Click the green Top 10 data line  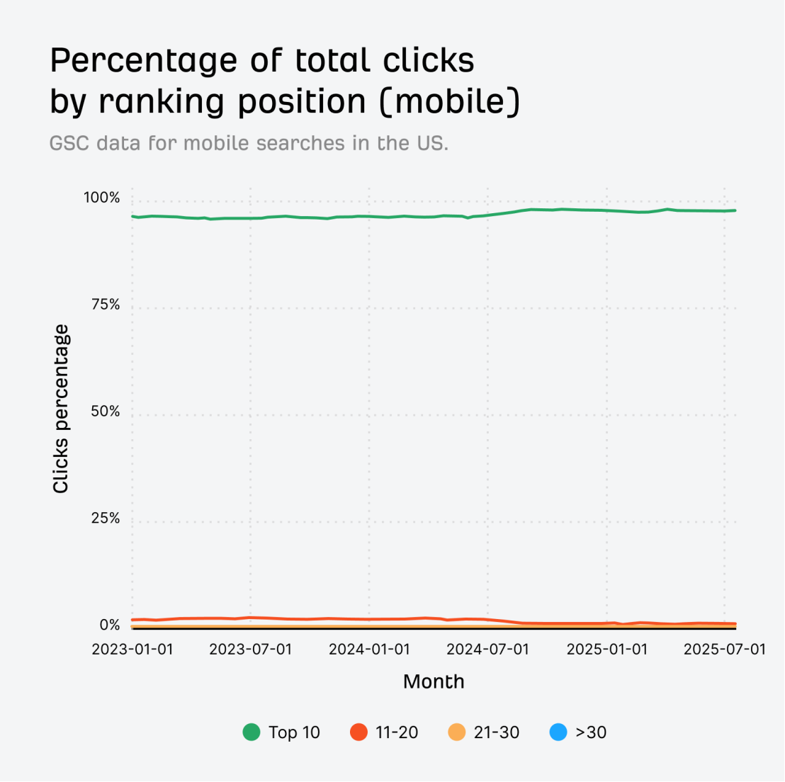click(425, 217)
